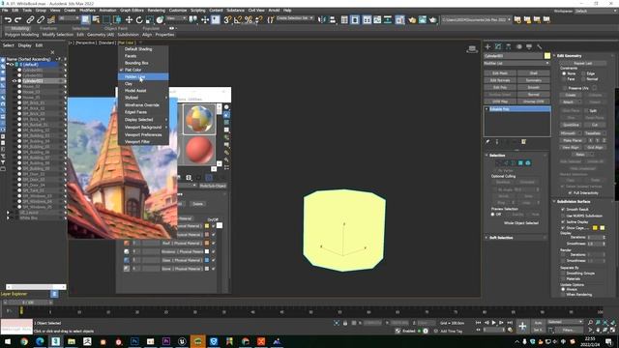Image resolution: width=619 pixels, height=348 pixels.
Task: Activate the Select Object tool
Action: (86, 19)
